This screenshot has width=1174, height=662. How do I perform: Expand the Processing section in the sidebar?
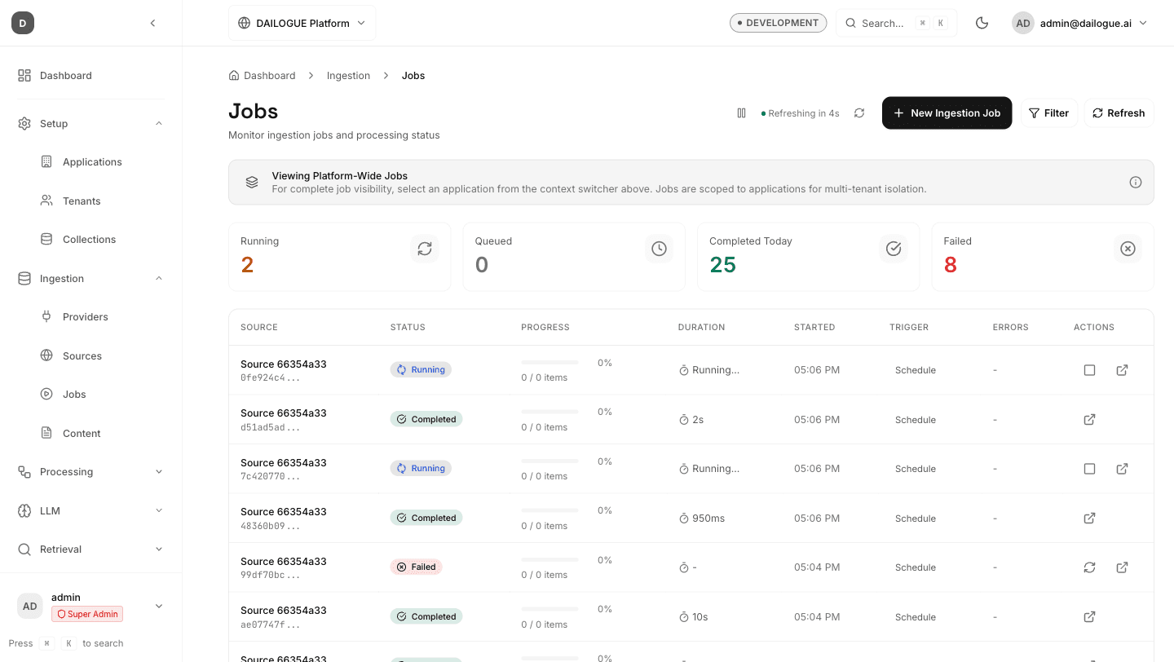pos(159,471)
